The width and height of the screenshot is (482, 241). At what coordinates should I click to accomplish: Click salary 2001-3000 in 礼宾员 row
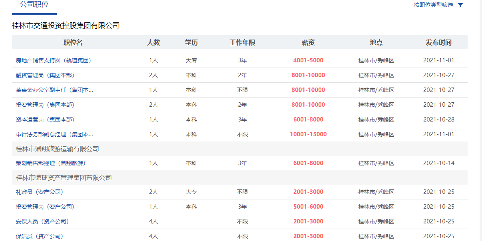coord(308,192)
